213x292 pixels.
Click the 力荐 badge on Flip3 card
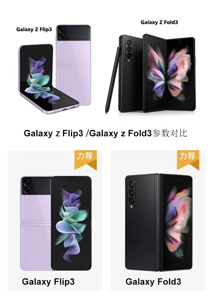tap(85, 160)
